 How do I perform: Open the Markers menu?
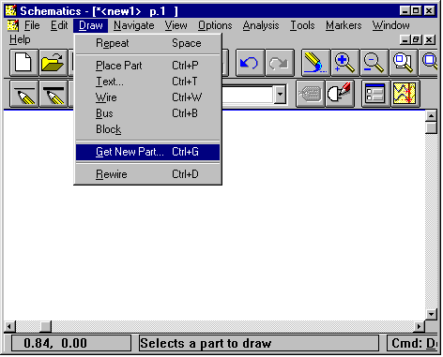[x=344, y=25]
